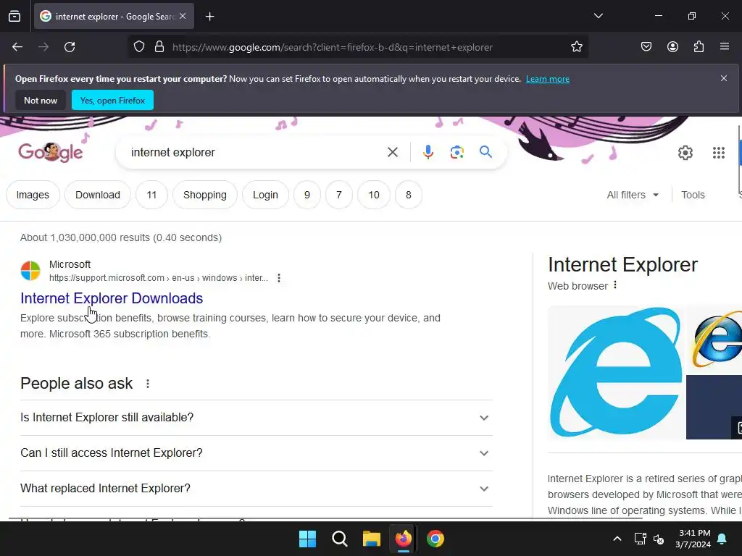The image size is (742, 556).
Task: Open Chrome from taskbar
Action: (x=435, y=539)
